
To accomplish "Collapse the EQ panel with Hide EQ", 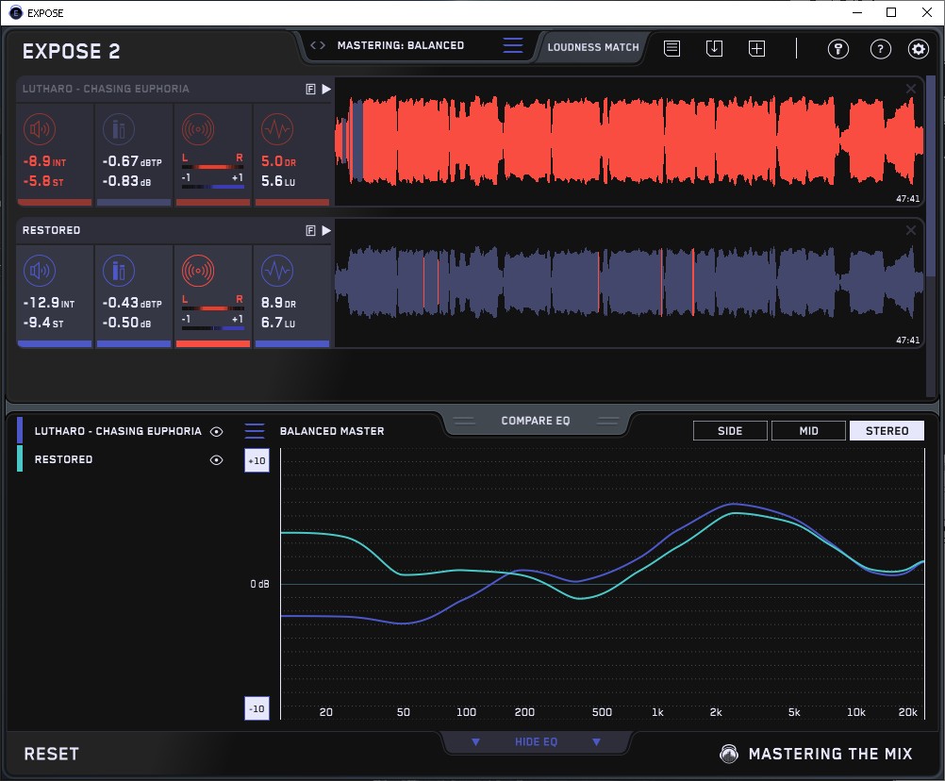I will (536, 742).
